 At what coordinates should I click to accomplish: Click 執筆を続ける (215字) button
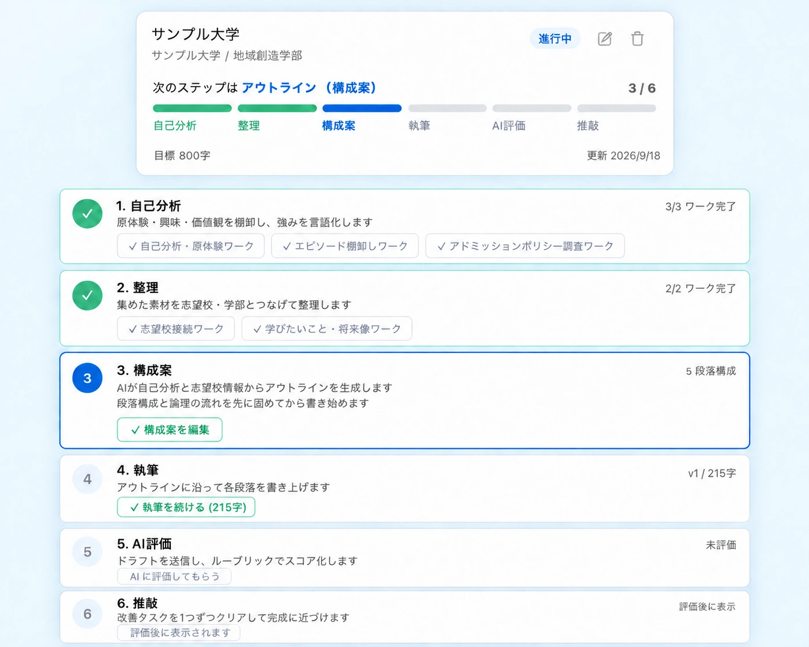186,507
